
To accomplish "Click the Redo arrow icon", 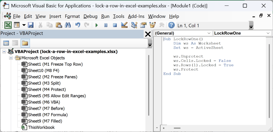I will [87, 25].
